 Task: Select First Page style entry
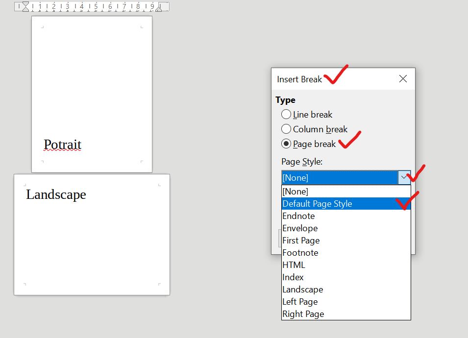[x=346, y=241]
